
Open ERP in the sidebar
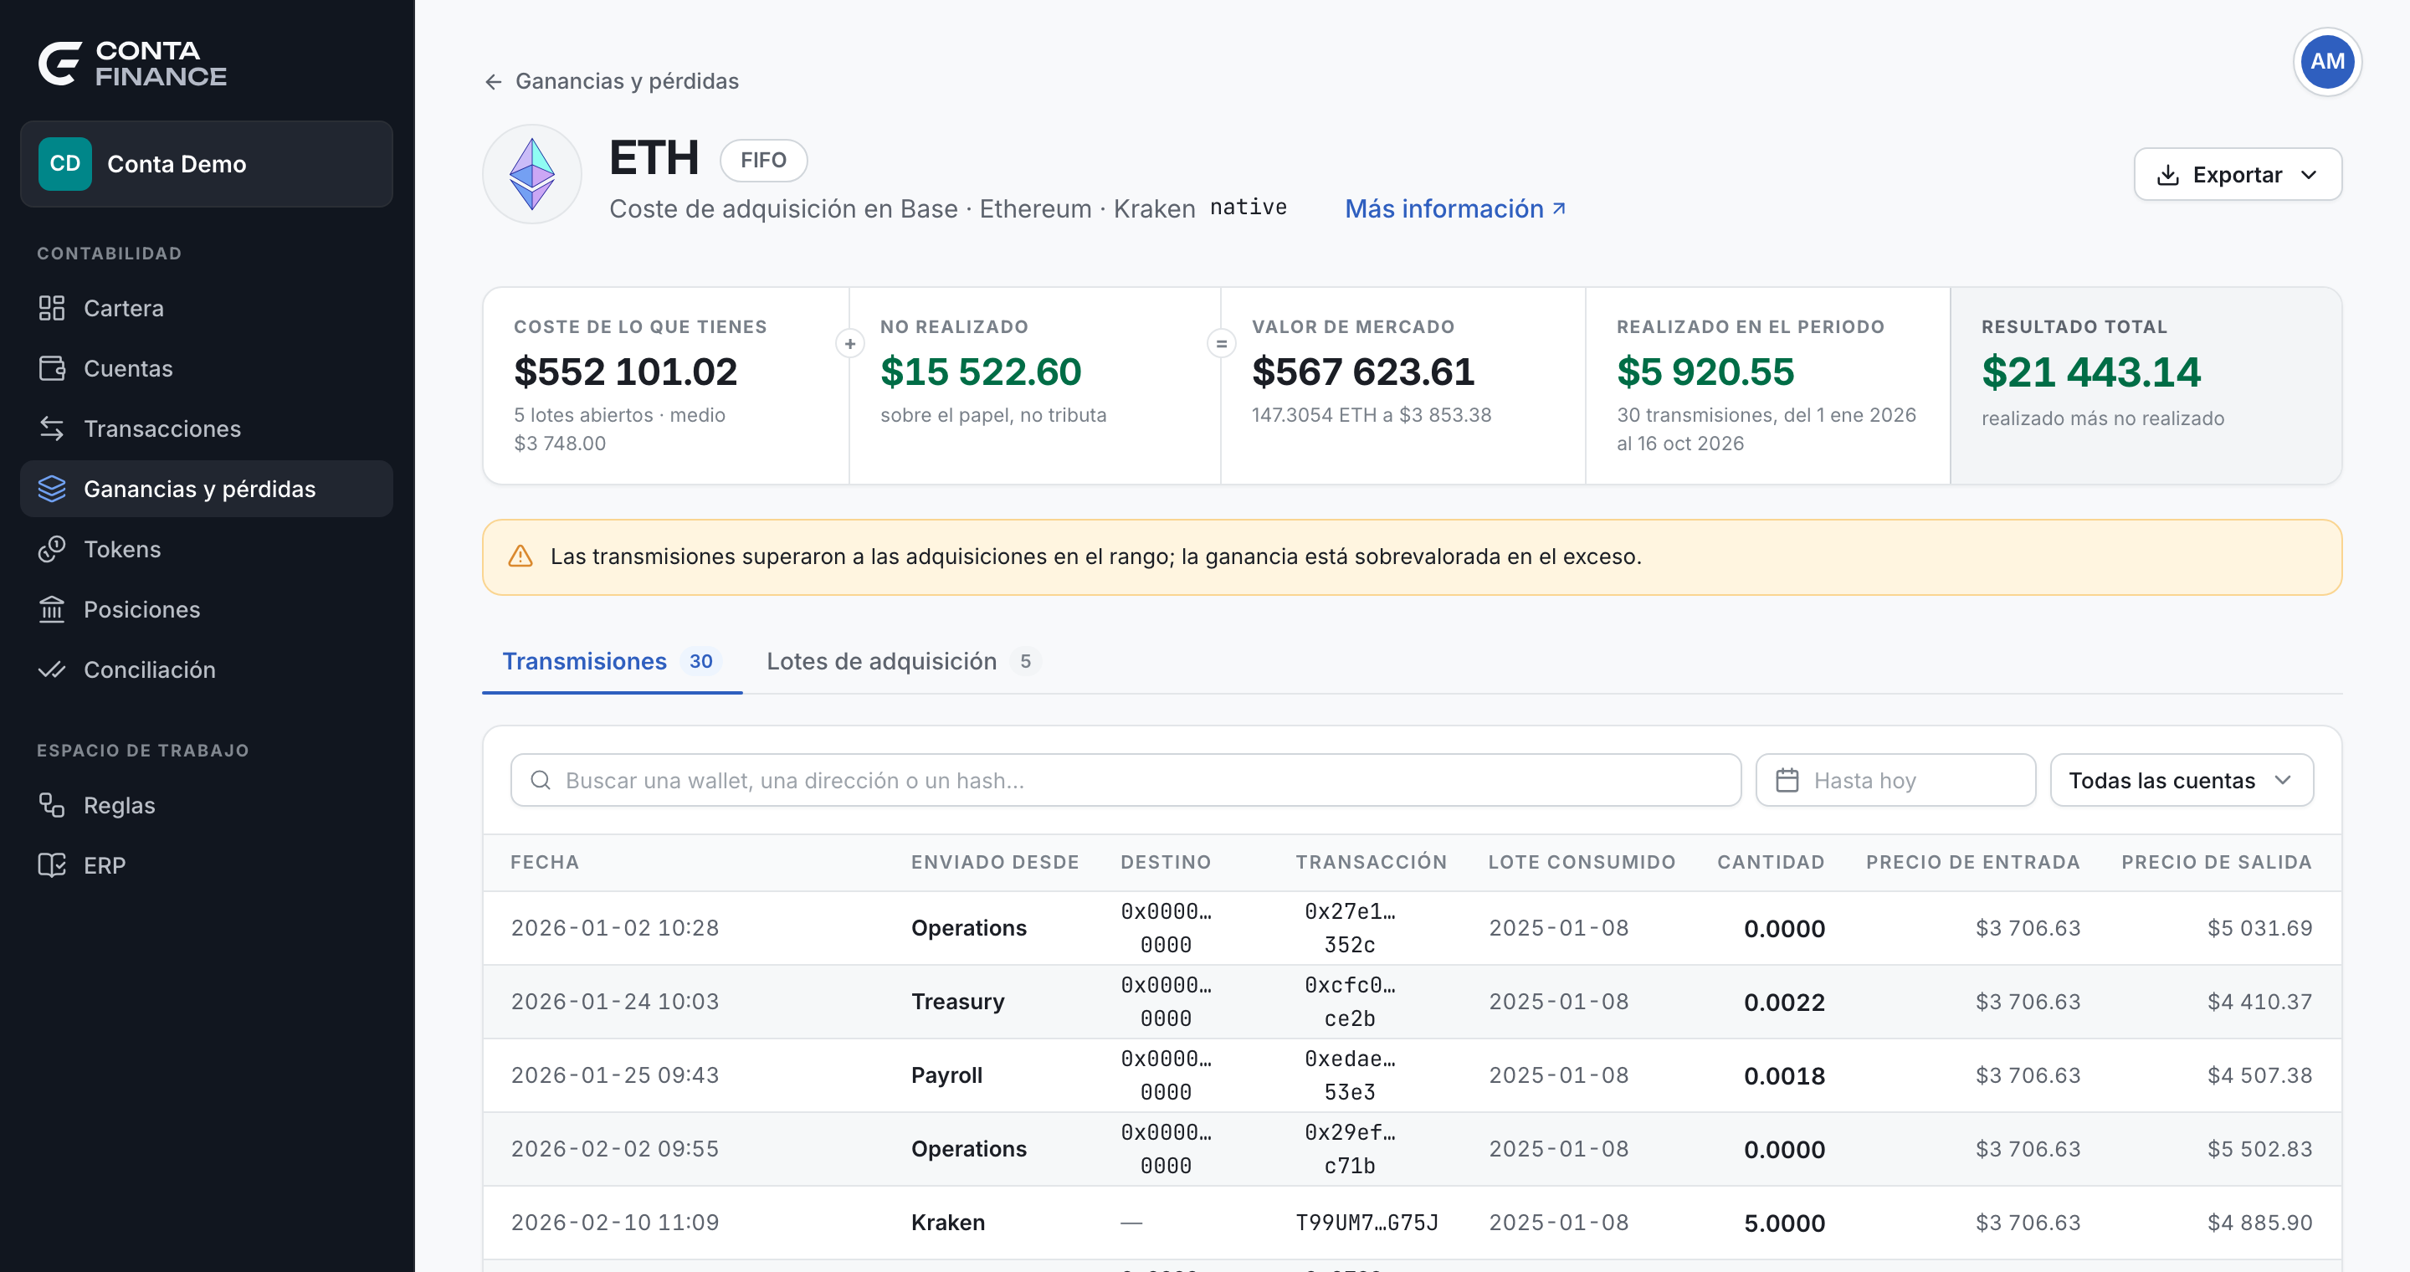click(206, 865)
